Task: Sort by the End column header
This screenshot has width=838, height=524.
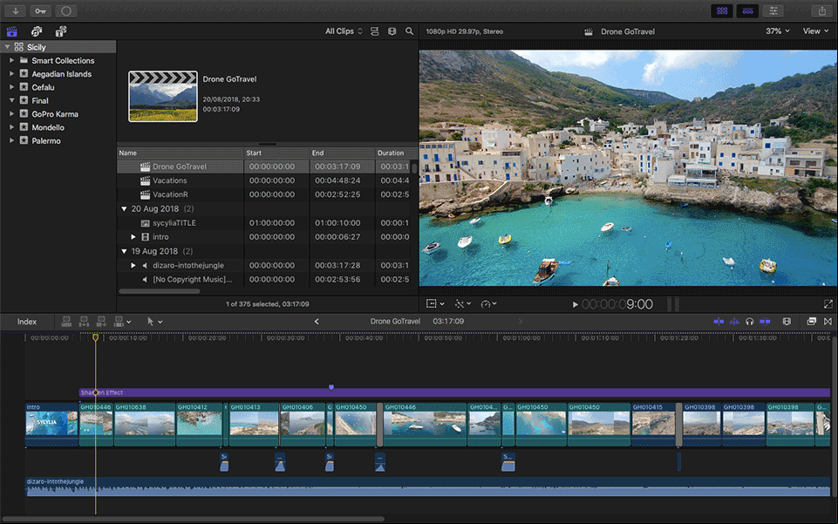Action: pyautogui.click(x=342, y=153)
